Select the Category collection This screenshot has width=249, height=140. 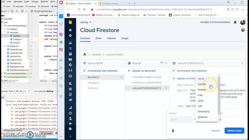point(93,83)
